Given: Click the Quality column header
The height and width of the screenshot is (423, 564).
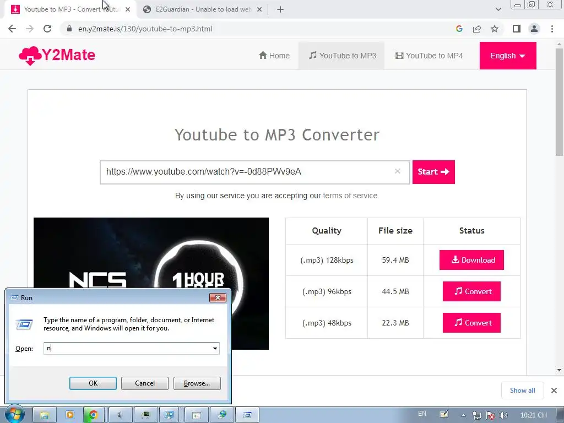Looking at the screenshot, I should pos(327,231).
